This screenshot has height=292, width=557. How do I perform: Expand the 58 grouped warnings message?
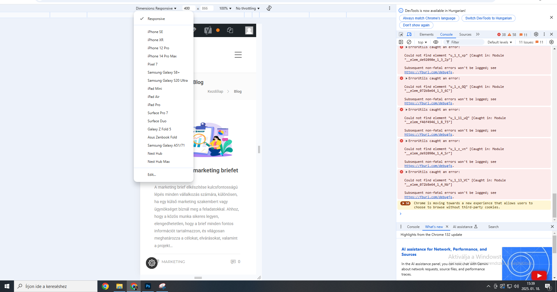point(405,203)
